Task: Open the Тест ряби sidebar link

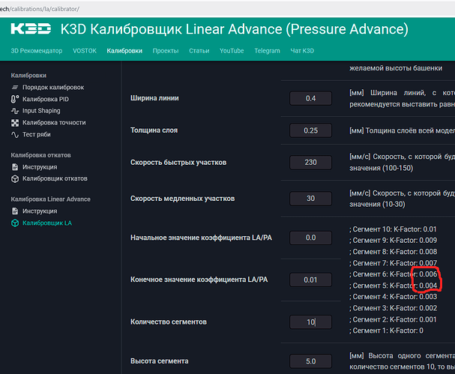Action: click(37, 135)
